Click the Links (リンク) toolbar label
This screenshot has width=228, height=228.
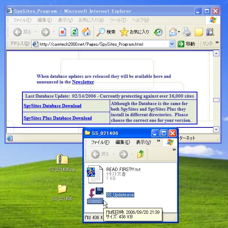pyautogui.click(x=207, y=44)
